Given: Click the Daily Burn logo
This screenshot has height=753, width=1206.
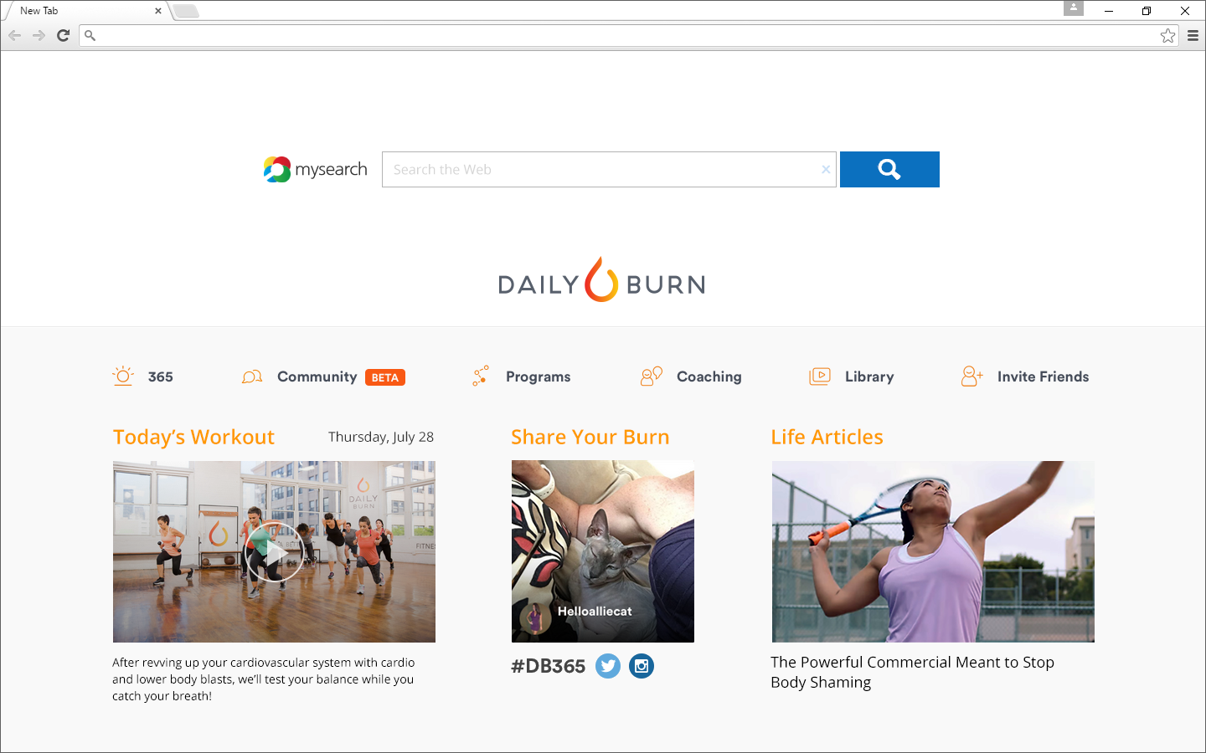Looking at the screenshot, I should [601, 279].
